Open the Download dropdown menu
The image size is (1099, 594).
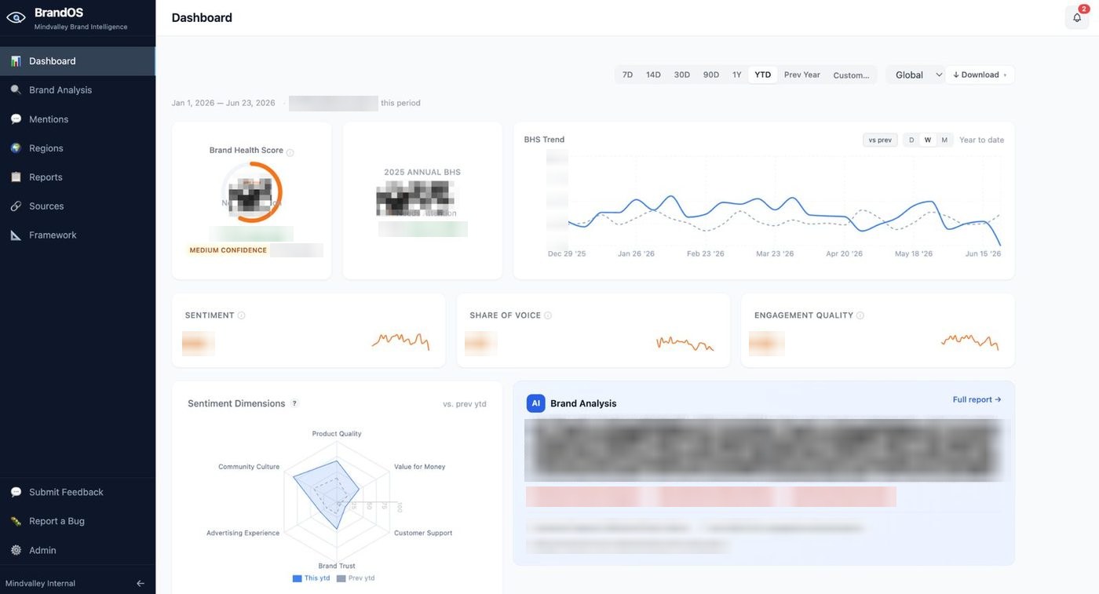[980, 75]
